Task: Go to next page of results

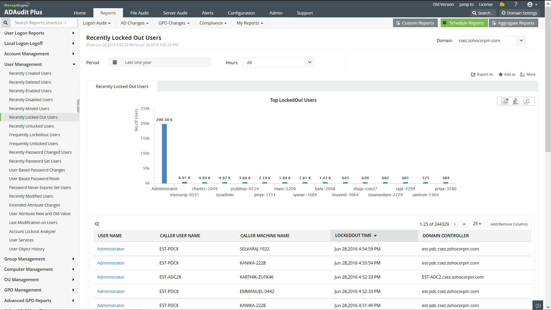Action: 455,224
